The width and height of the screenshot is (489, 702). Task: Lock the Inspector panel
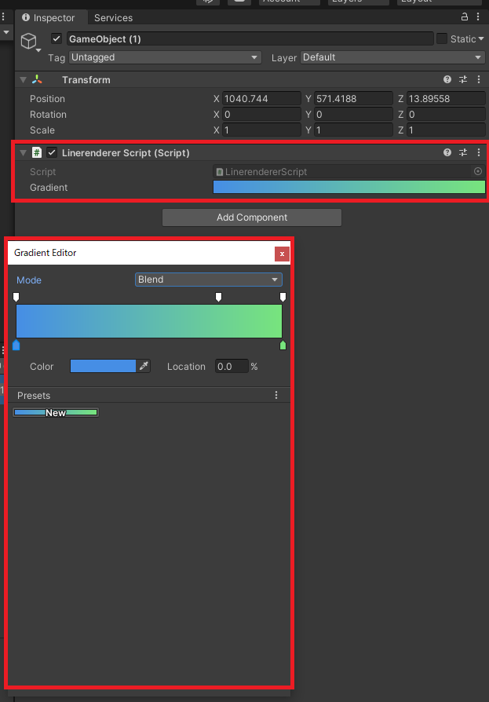point(465,17)
